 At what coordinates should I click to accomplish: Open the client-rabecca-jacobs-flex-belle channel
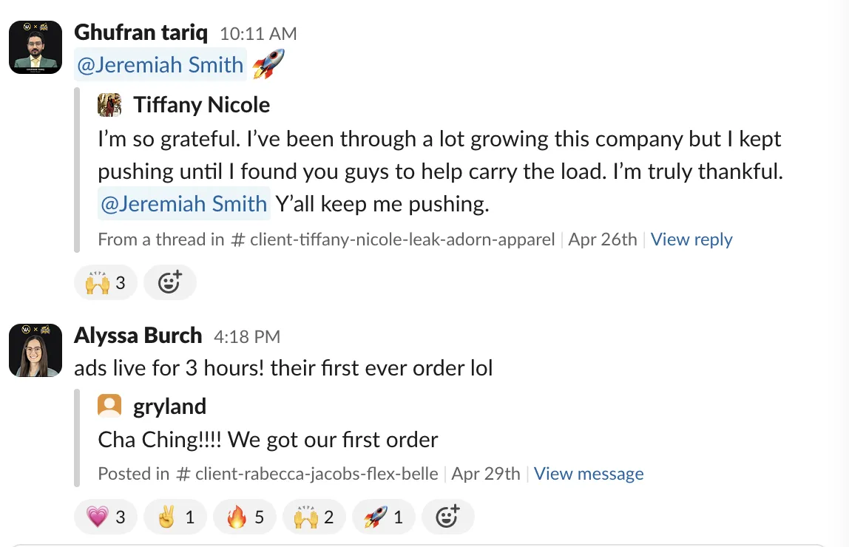(307, 473)
